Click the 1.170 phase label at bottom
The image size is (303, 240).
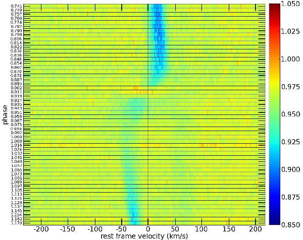pyautogui.click(x=16, y=223)
